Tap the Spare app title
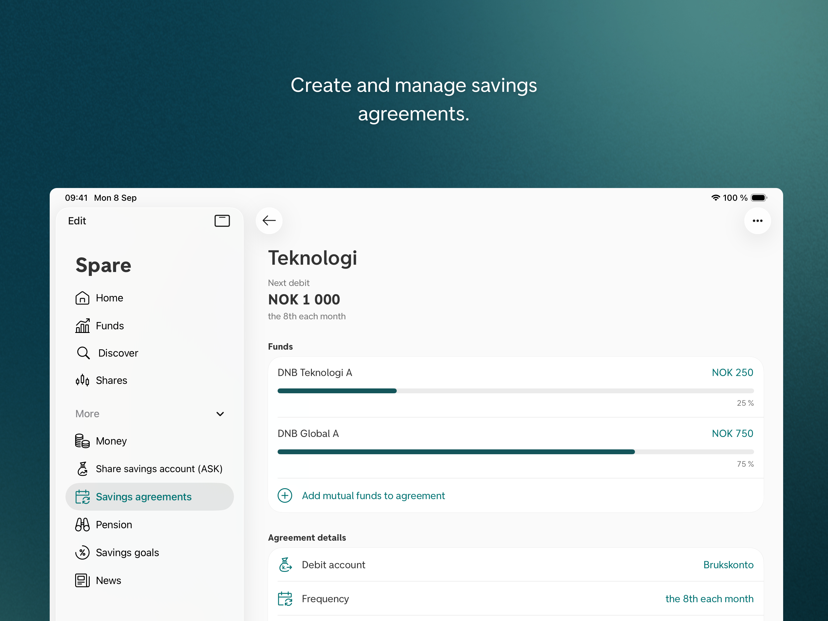The width and height of the screenshot is (828, 621). pos(103,266)
